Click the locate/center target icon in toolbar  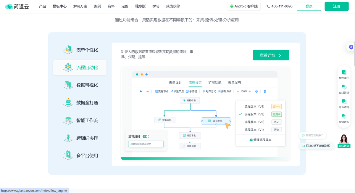click(256, 91)
